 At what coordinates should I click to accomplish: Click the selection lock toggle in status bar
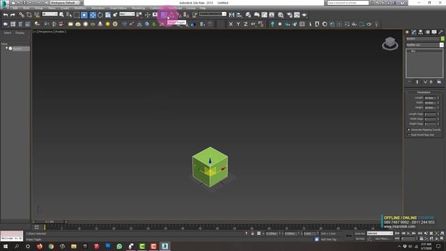click(252, 234)
